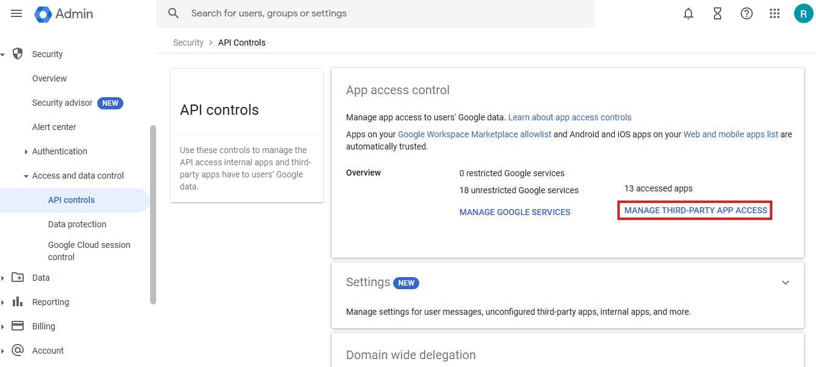Expand the Reporting section arrow

(x=2, y=303)
